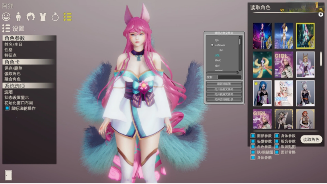Image resolution: width=327 pixels, height=184 pixels.
Task: Toggle the 服饰参数 checkbox
Action: 277,141
